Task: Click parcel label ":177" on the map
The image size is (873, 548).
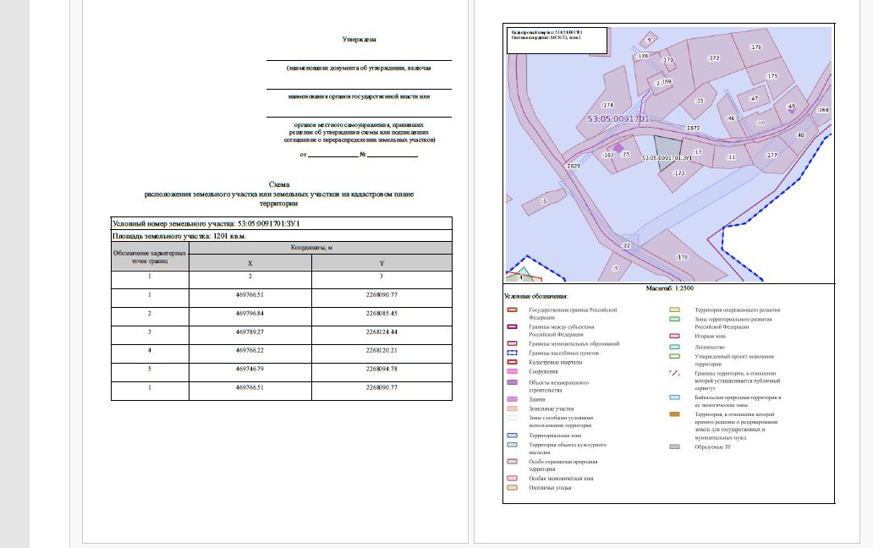Action: click(x=771, y=156)
